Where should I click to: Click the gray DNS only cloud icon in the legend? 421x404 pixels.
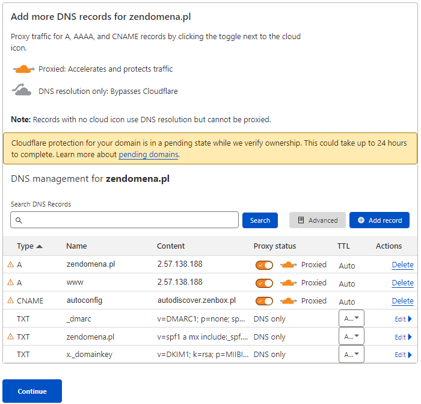(22, 91)
